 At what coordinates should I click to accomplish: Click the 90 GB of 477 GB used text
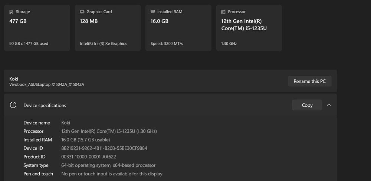pyautogui.click(x=29, y=44)
